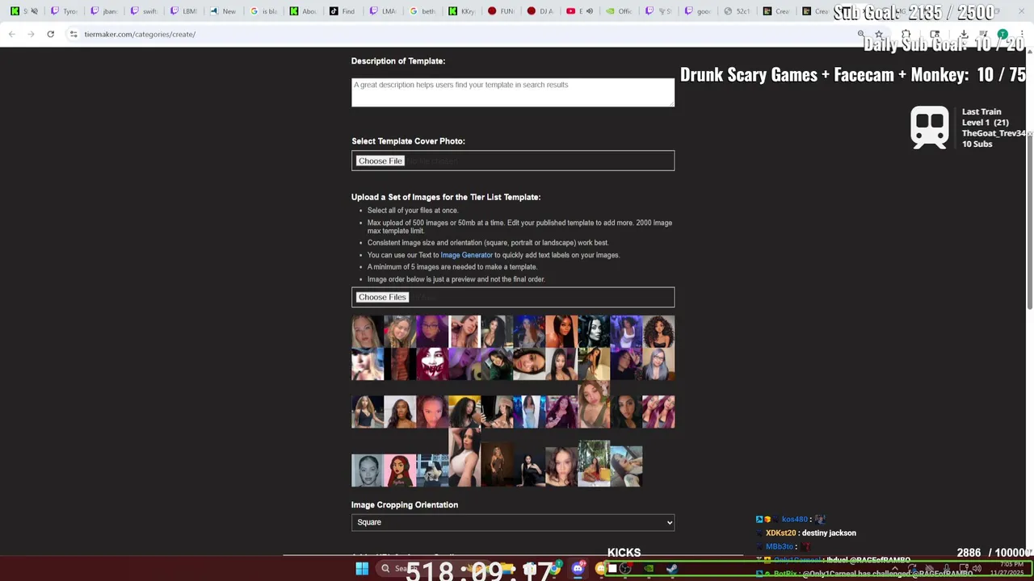1034x581 pixels.
Task: Bookmark this page with the star icon
Action: [x=879, y=34]
